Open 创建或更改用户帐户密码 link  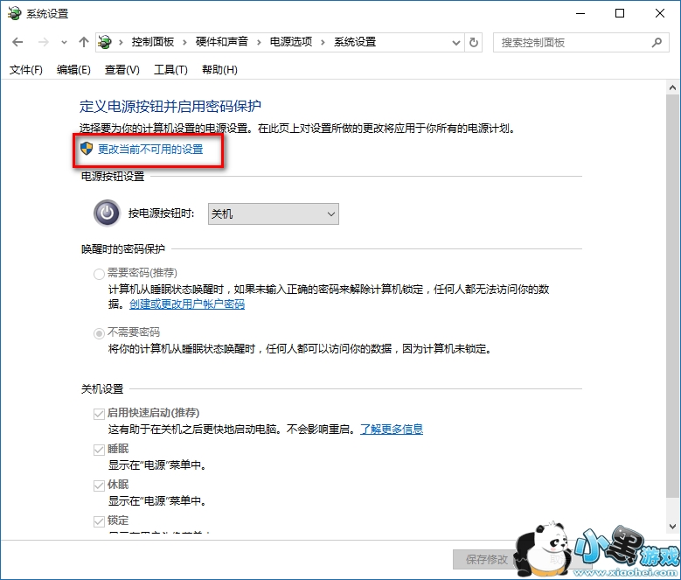pyautogui.click(x=187, y=304)
